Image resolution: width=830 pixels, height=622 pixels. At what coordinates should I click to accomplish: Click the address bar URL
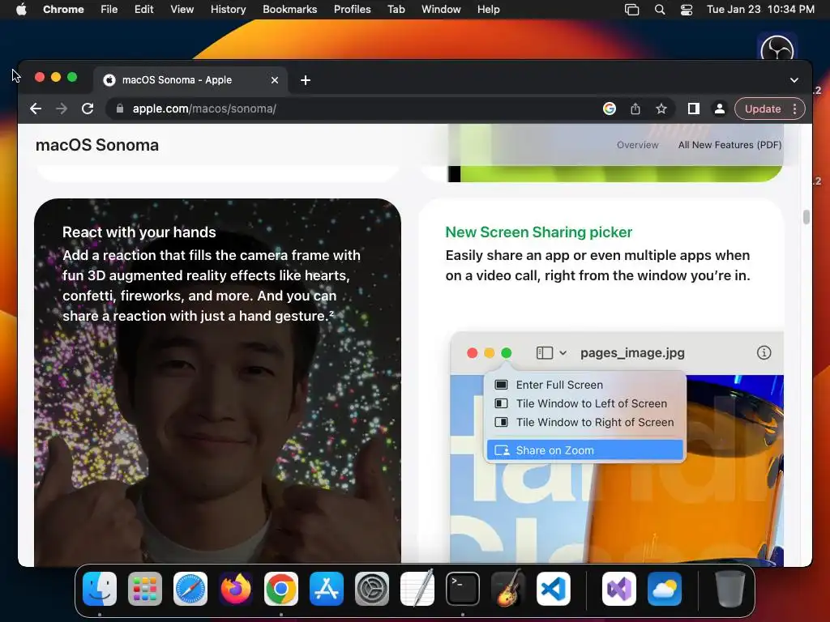(x=204, y=109)
